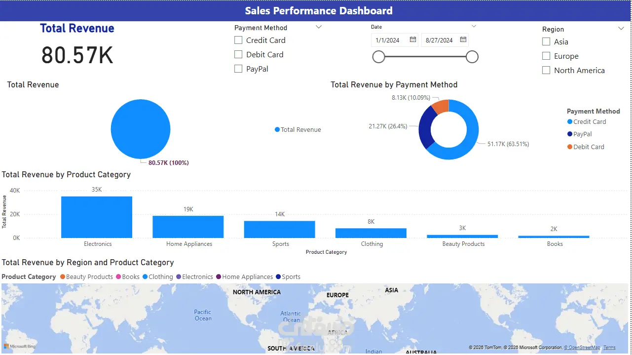Click the PayPal legend marker
The height and width of the screenshot is (355, 632).
coord(570,134)
